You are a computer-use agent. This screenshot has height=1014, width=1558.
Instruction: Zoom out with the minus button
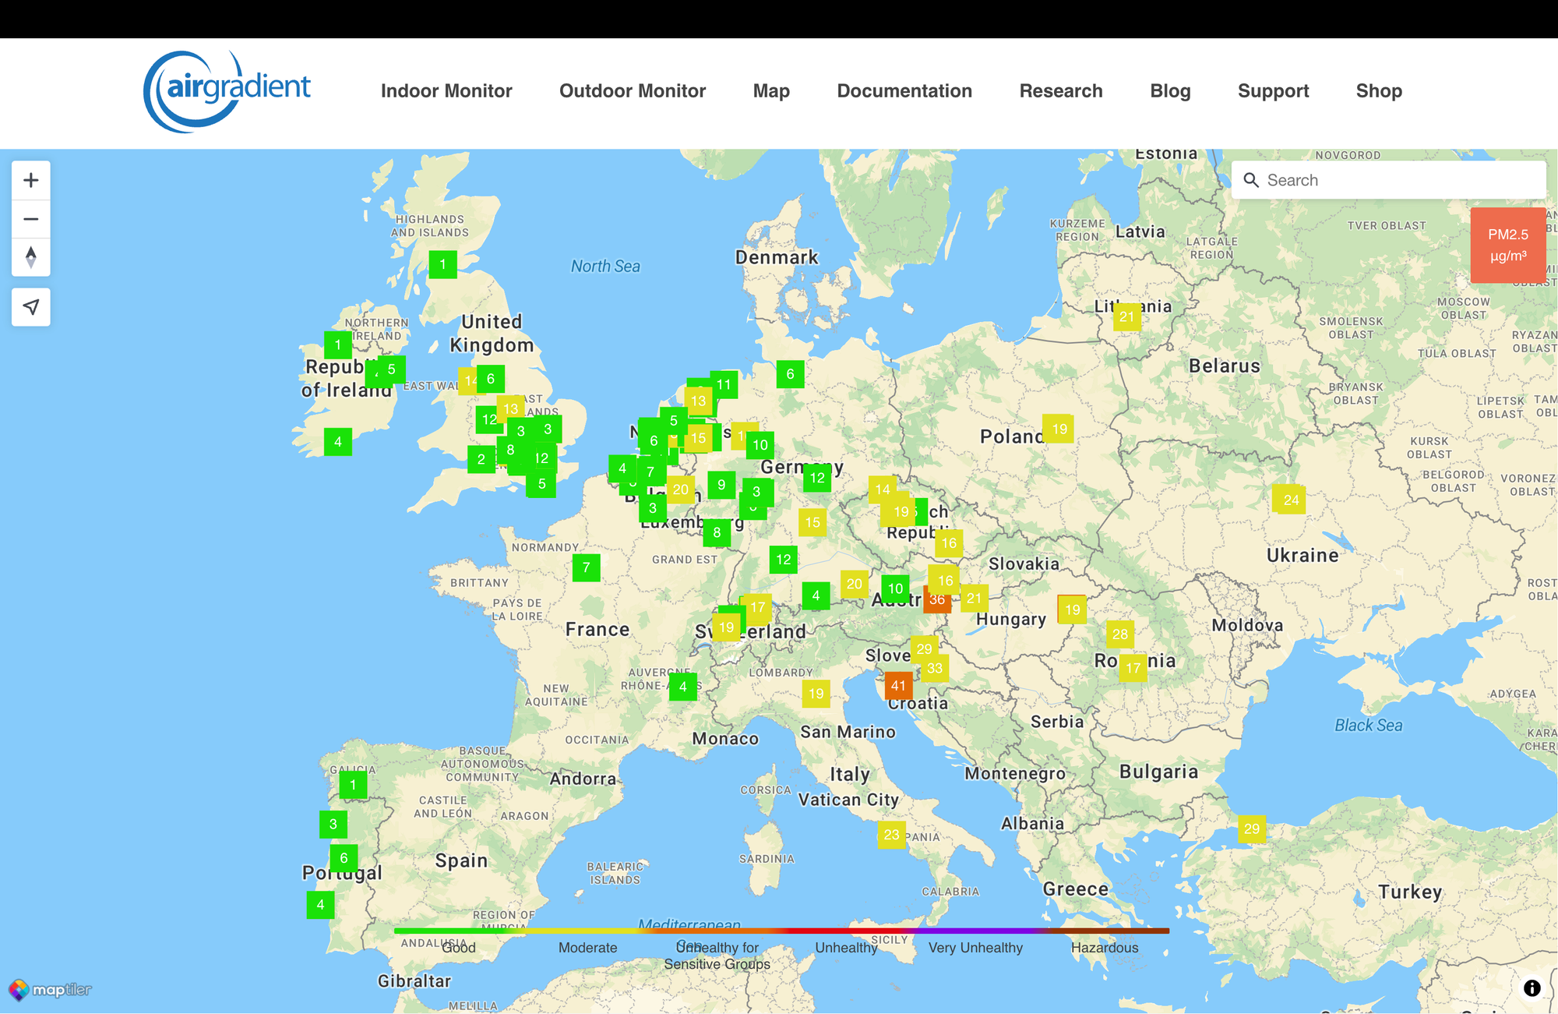click(31, 219)
